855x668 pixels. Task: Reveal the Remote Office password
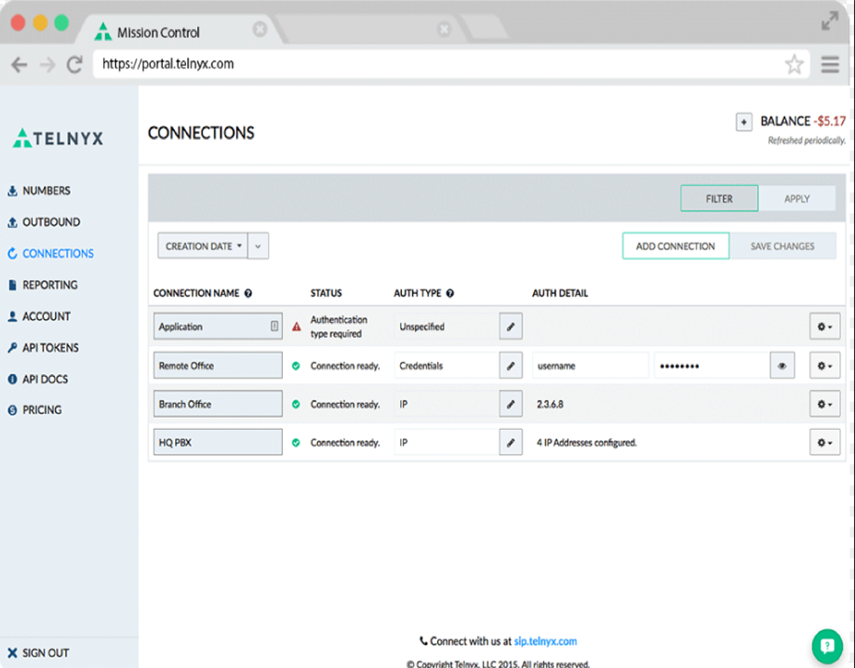782,365
